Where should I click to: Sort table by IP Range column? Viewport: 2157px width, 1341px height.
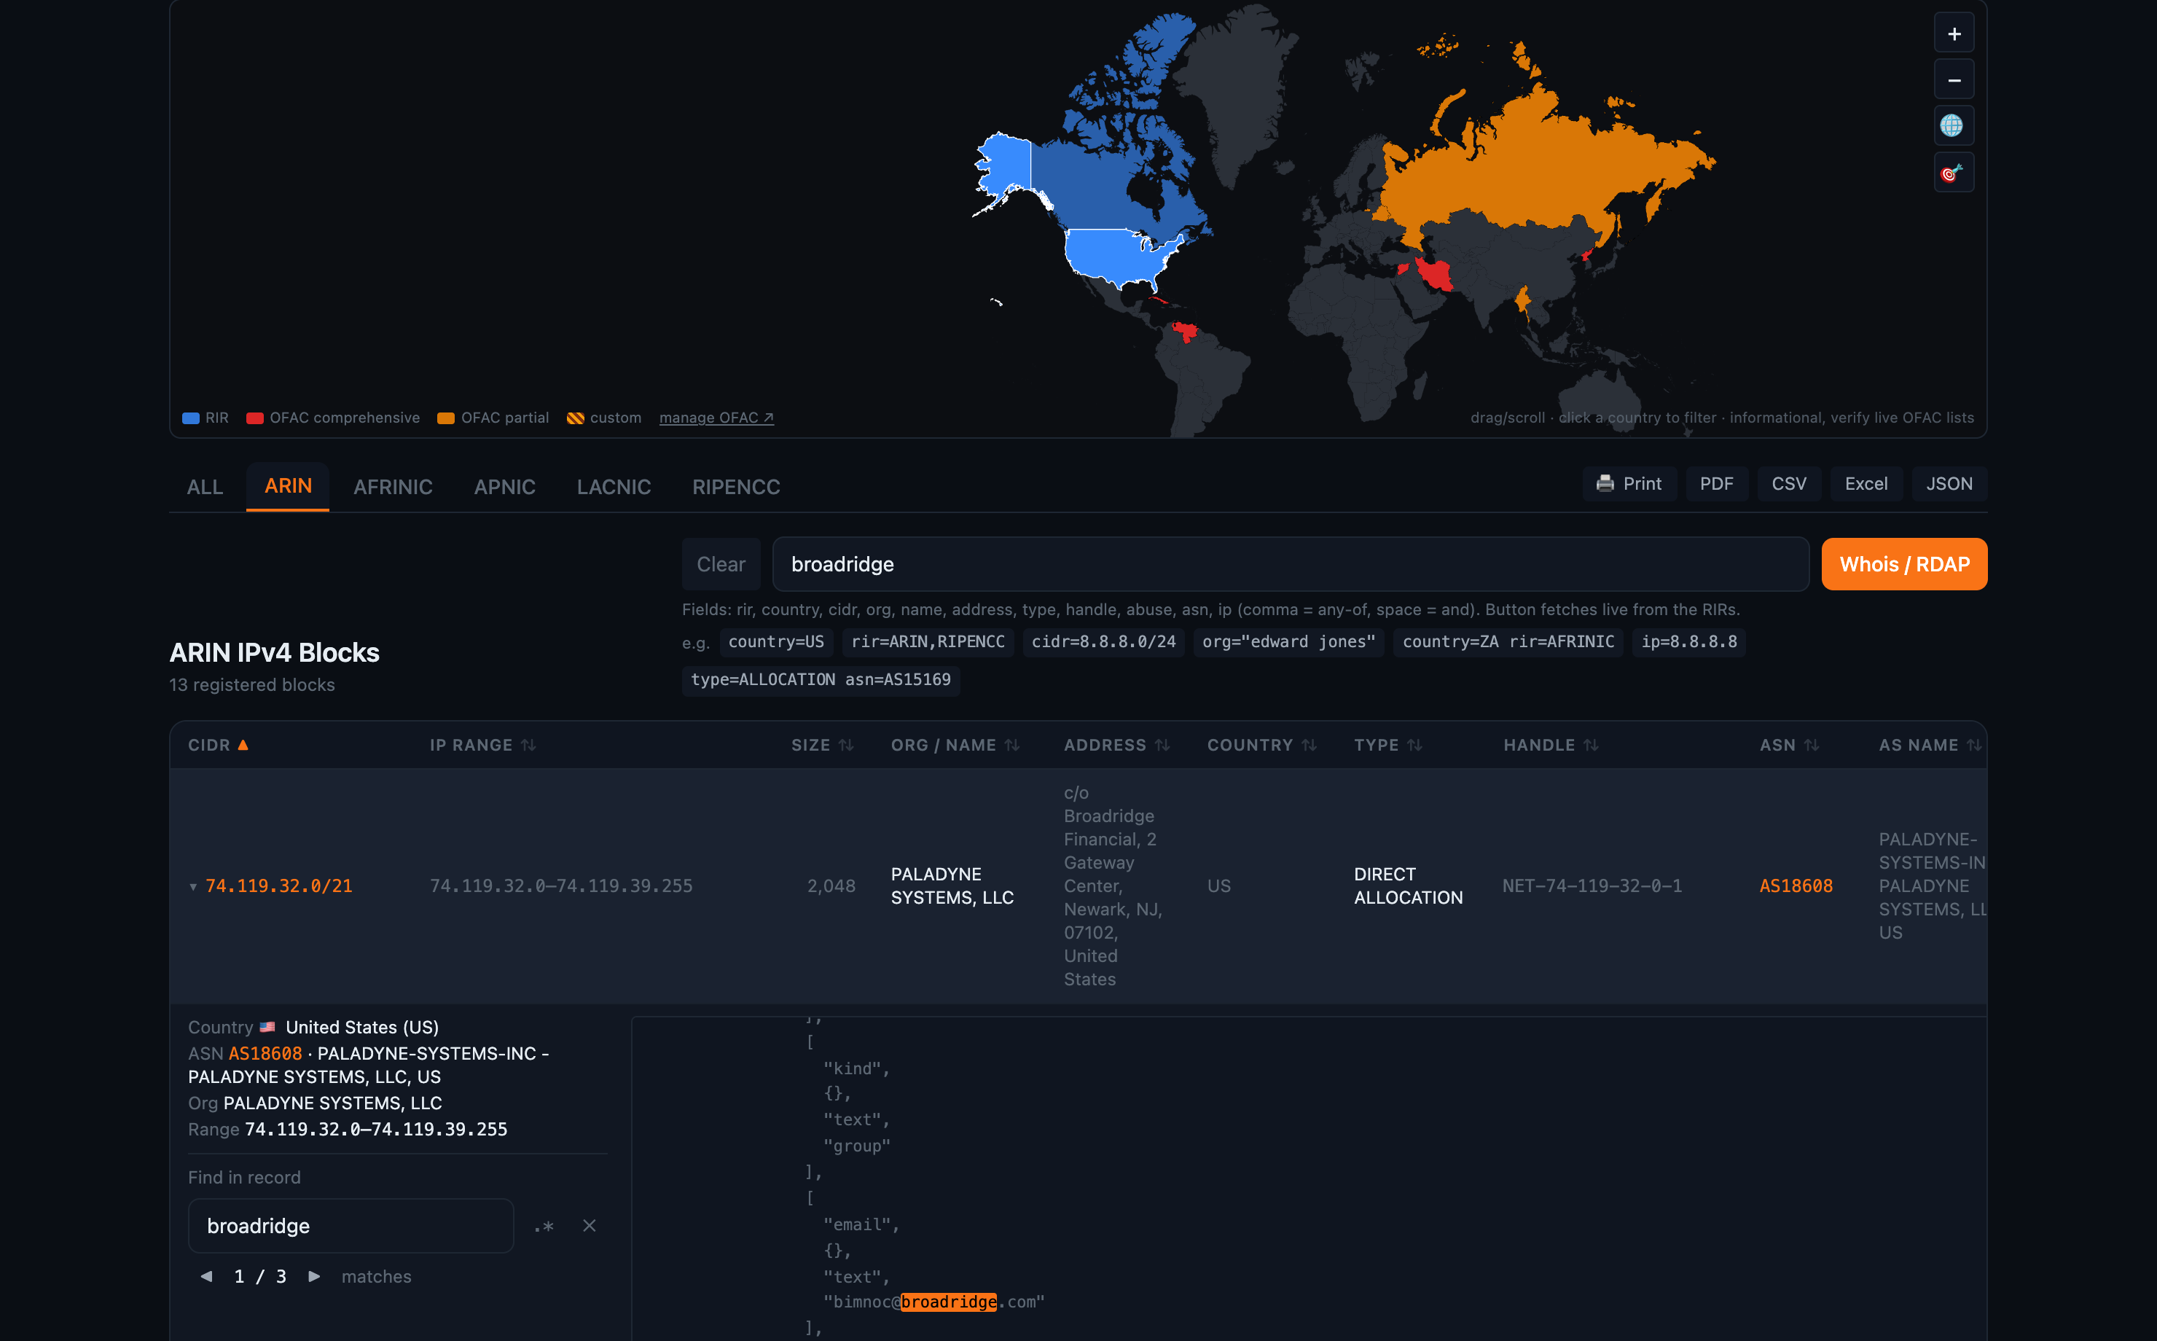(482, 745)
